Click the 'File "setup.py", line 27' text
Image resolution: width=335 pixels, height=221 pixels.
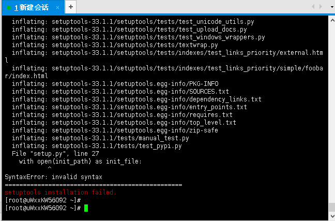click(55, 154)
